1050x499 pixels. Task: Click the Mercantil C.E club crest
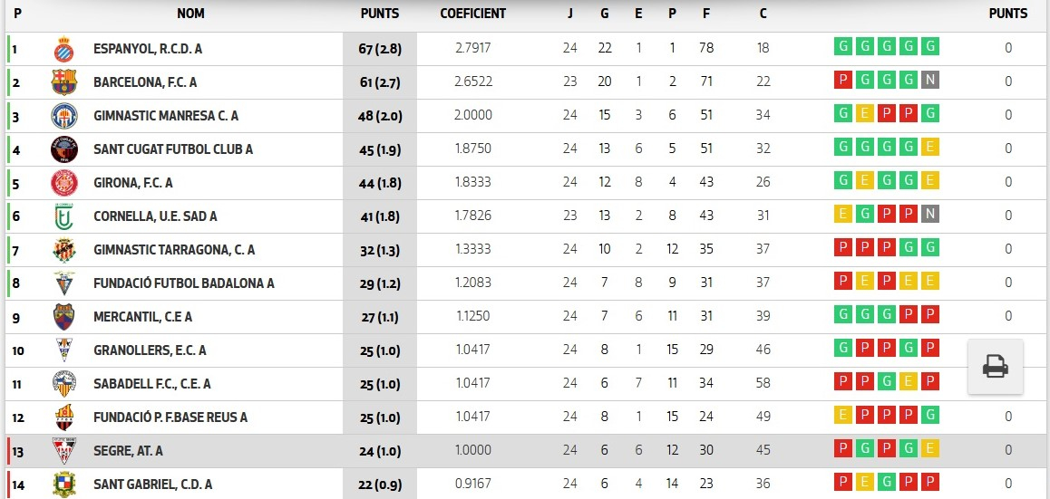[x=63, y=317]
